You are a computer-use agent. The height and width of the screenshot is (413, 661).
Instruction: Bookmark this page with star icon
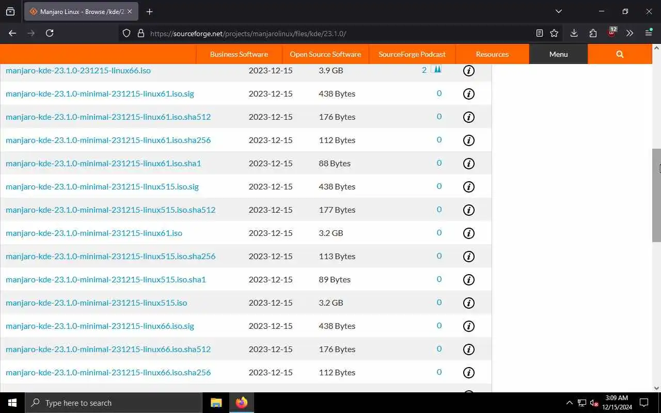[x=554, y=33]
